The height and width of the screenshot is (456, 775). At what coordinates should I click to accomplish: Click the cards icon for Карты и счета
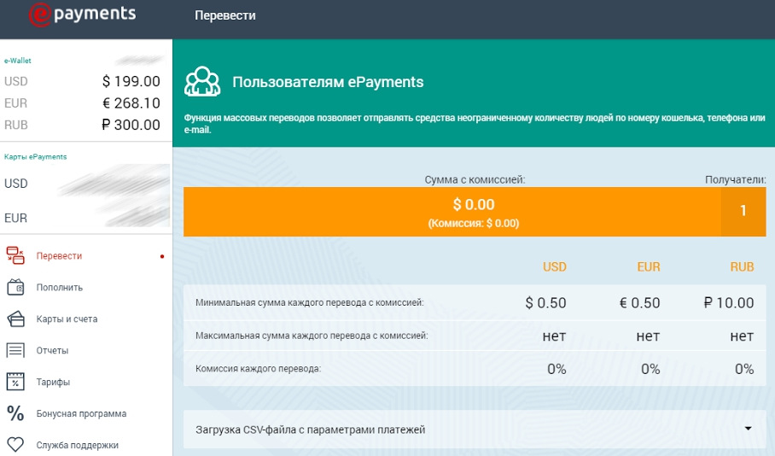[x=15, y=319]
